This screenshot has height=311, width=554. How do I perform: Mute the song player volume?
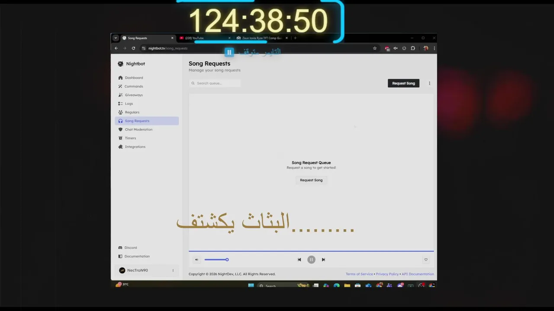pos(196,260)
